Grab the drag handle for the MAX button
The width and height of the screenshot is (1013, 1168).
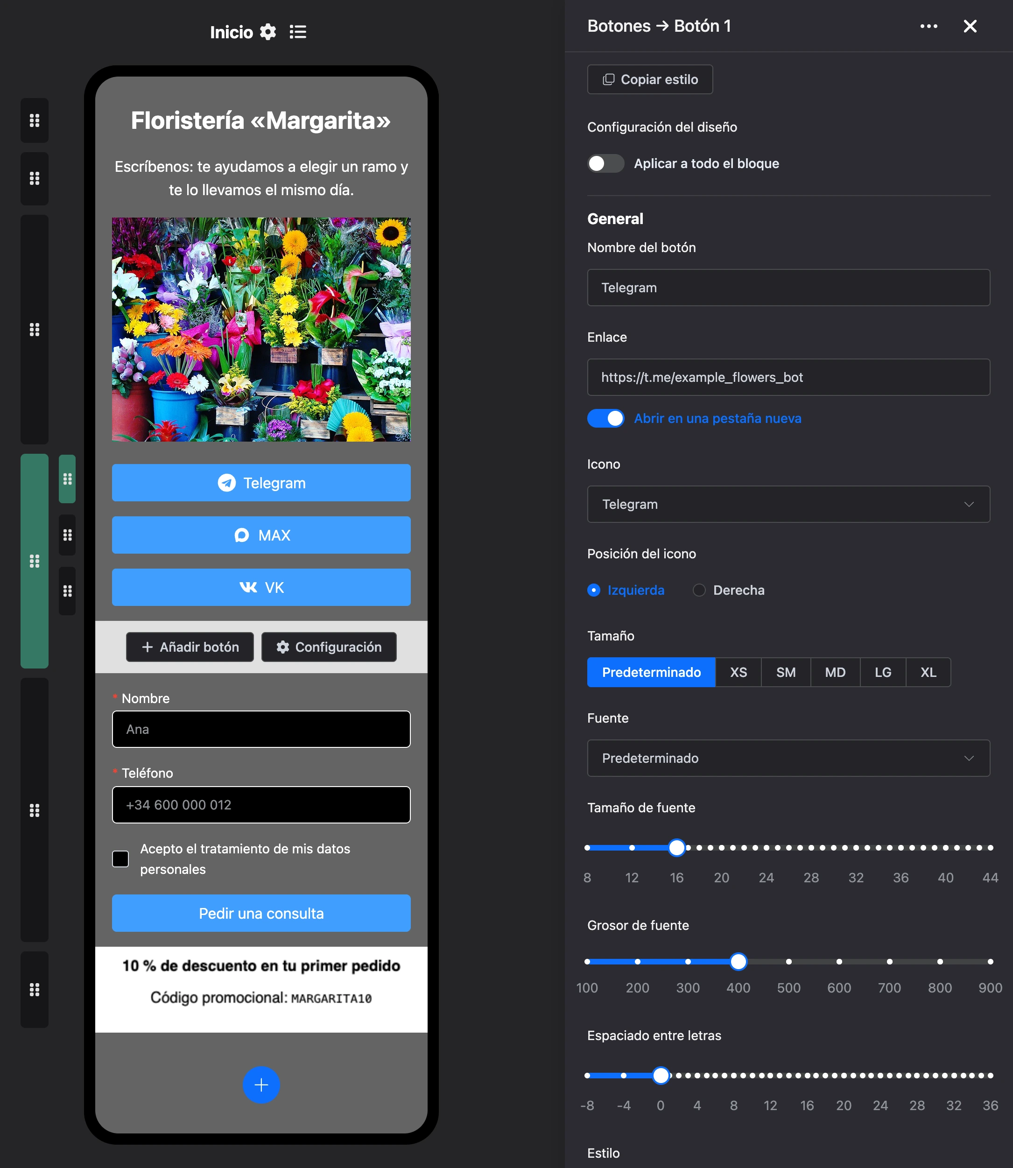67,535
